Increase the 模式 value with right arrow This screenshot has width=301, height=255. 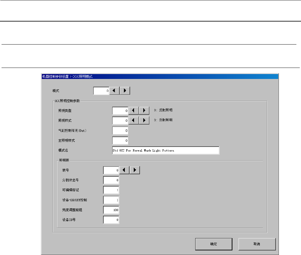pos(125,91)
